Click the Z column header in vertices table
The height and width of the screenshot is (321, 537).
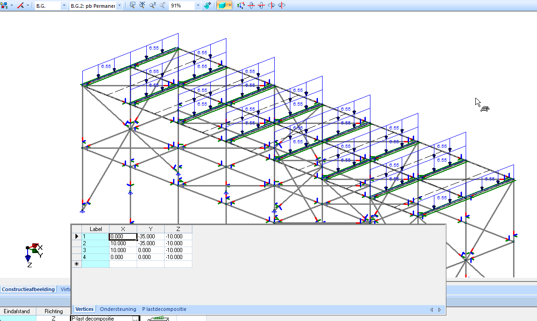click(x=178, y=229)
